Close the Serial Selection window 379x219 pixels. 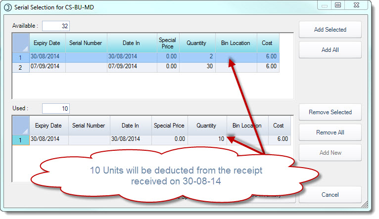pyautogui.click(x=356, y=5)
